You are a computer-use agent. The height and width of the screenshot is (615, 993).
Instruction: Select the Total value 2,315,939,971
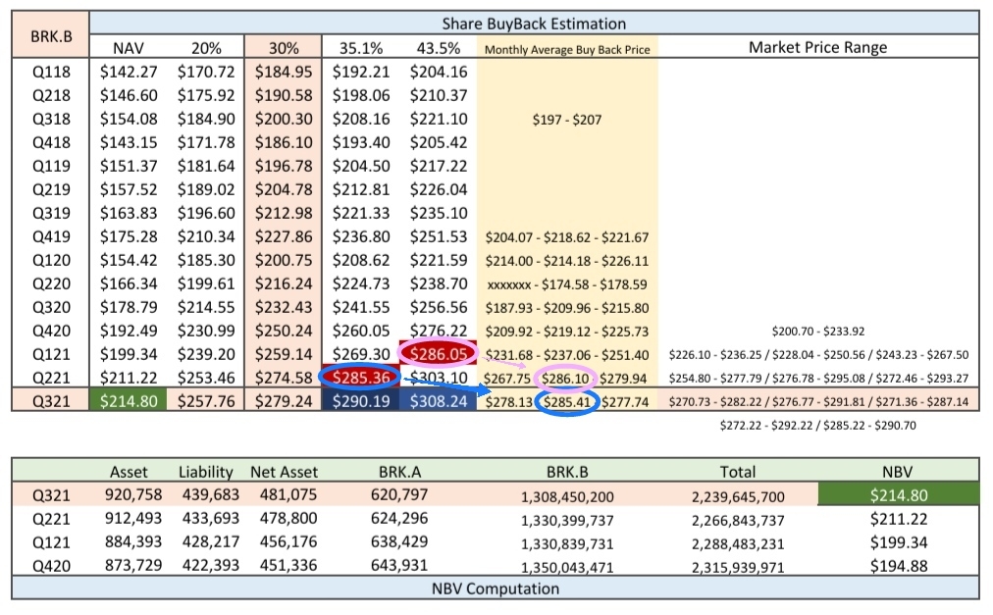click(738, 568)
